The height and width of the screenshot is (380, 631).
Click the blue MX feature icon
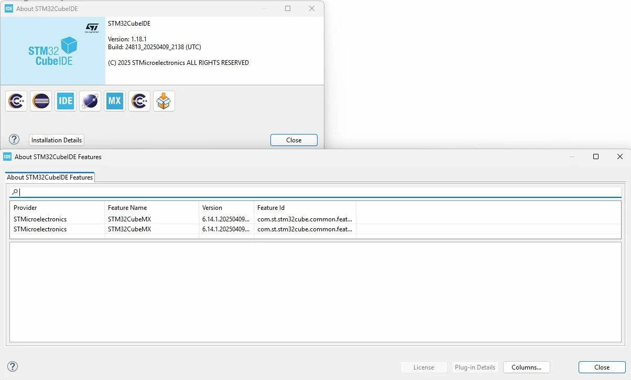pyautogui.click(x=115, y=101)
